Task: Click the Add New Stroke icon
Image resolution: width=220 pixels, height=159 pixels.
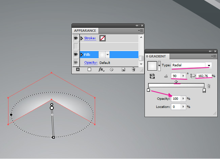Action: (78, 69)
